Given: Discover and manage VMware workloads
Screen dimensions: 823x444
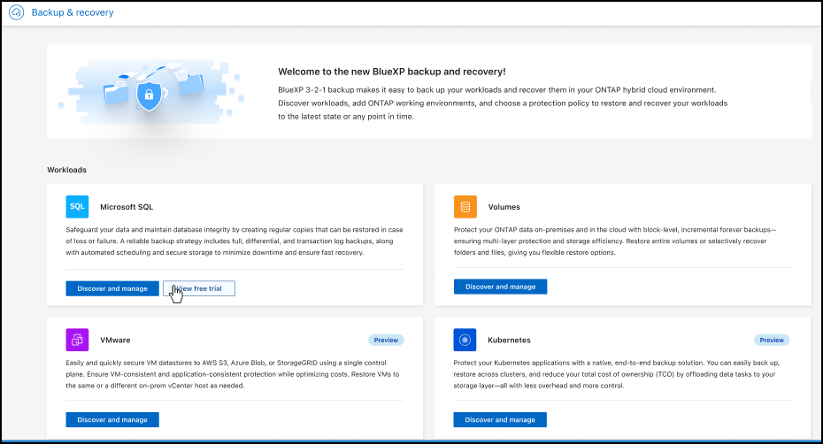Looking at the screenshot, I should (112, 419).
